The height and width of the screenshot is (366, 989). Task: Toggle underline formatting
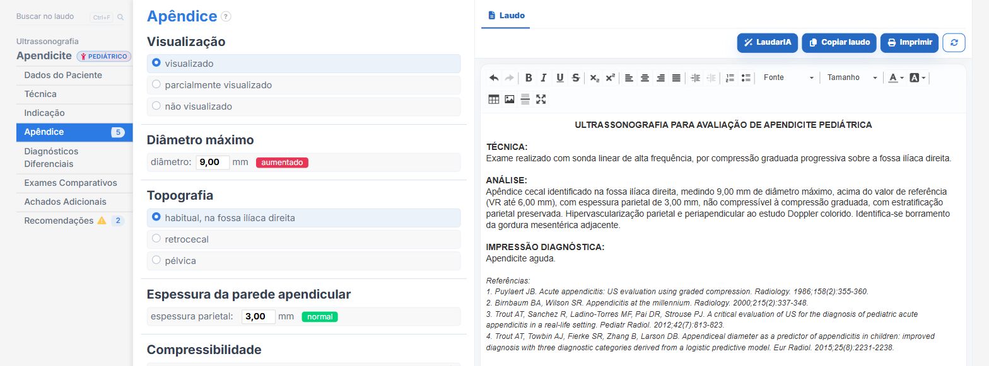coord(560,78)
